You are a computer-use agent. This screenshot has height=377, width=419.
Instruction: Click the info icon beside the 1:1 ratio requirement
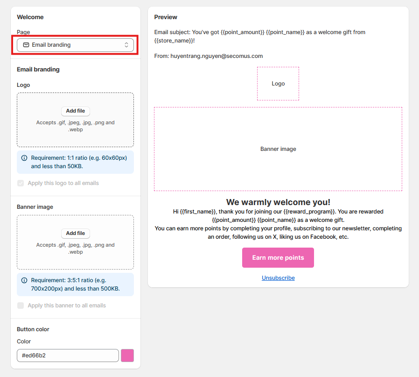[x=24, y=158]
